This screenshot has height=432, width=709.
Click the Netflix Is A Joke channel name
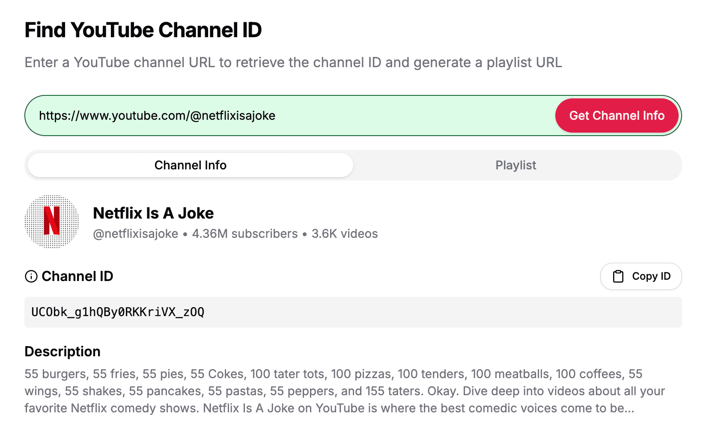click(x=153, y=213)
